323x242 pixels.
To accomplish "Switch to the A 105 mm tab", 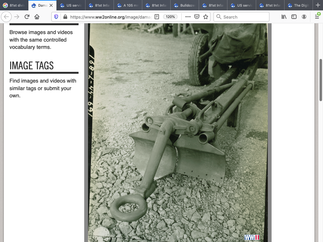I will click(x=128, y=5).
